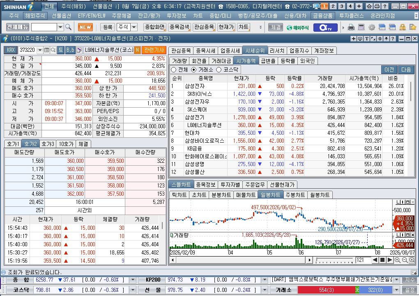Open the dropdown next to the 전체메뉴 input field
Viewport: 419px width, 296px height.
click(60, 27)
